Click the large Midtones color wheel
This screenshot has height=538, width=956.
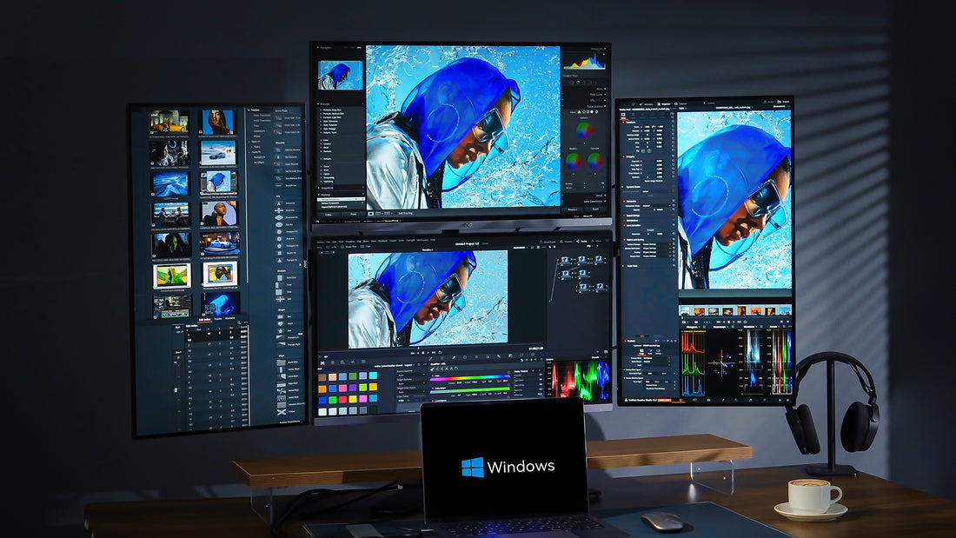584,130
